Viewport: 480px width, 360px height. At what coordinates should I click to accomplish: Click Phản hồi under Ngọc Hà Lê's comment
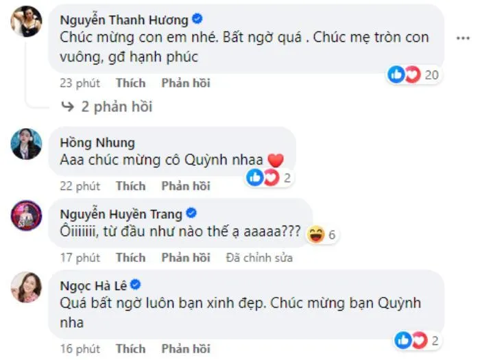point(186,348)
